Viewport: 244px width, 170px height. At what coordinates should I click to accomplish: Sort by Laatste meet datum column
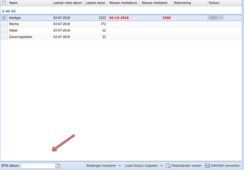click(68, 3)
